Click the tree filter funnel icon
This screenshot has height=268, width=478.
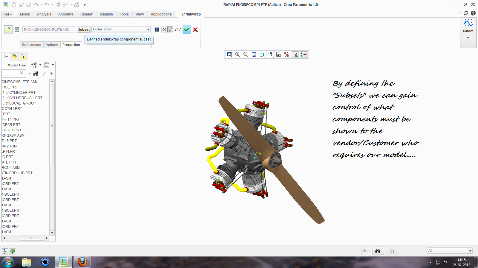(x=44, y=74)
